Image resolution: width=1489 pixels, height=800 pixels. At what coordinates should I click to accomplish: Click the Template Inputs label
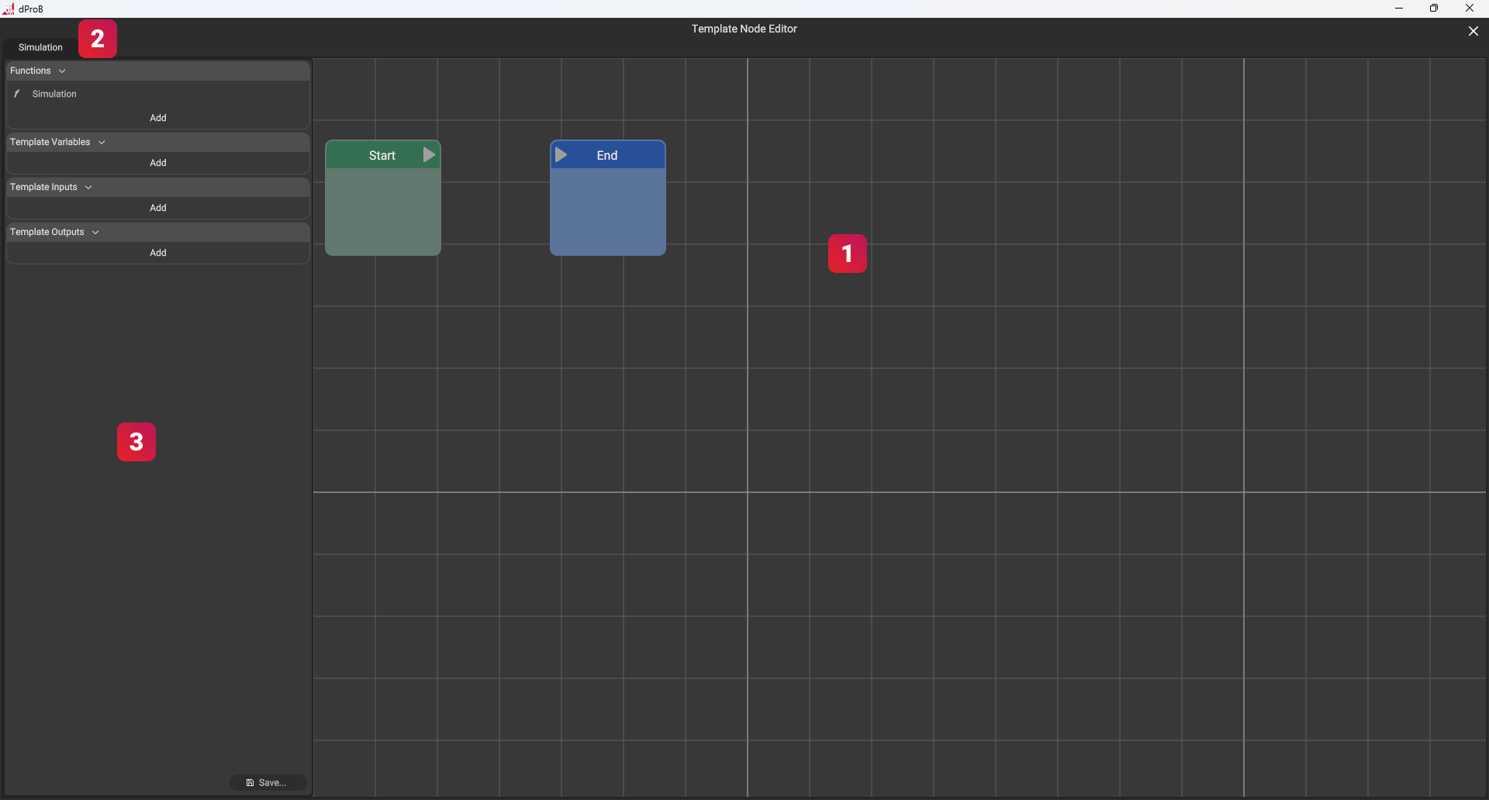coord(43,188)
